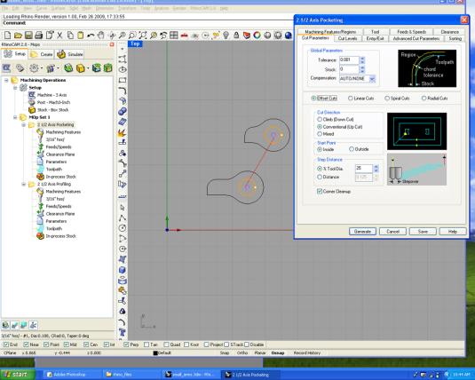The image size is (475, 380).
Task: Switch to the Simulate tab in RhinoCAM
Action: (x=70, y=54)
